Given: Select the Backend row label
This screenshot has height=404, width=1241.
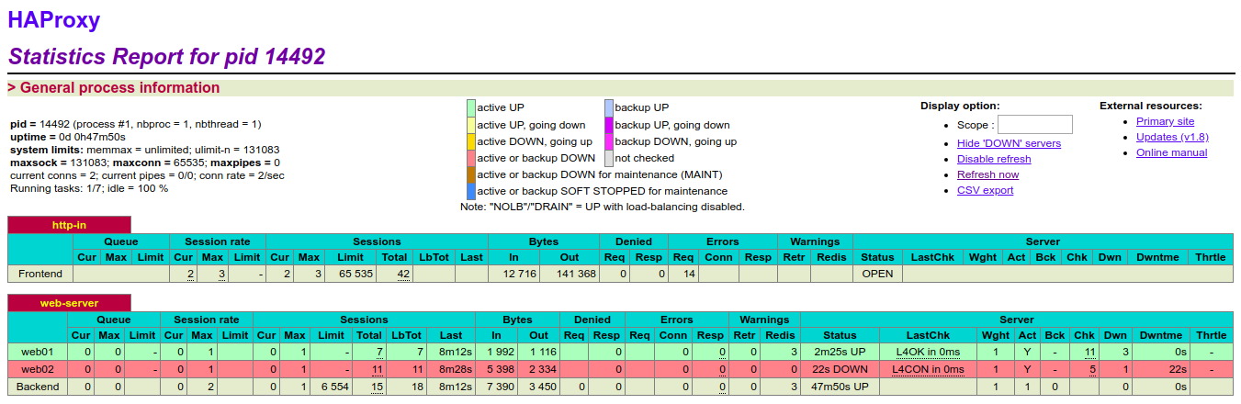Looking at the screenshot, I should coord(38,387).
